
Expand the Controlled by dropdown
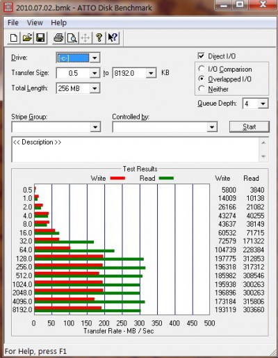pyautogui.click(x=212, y=127)
